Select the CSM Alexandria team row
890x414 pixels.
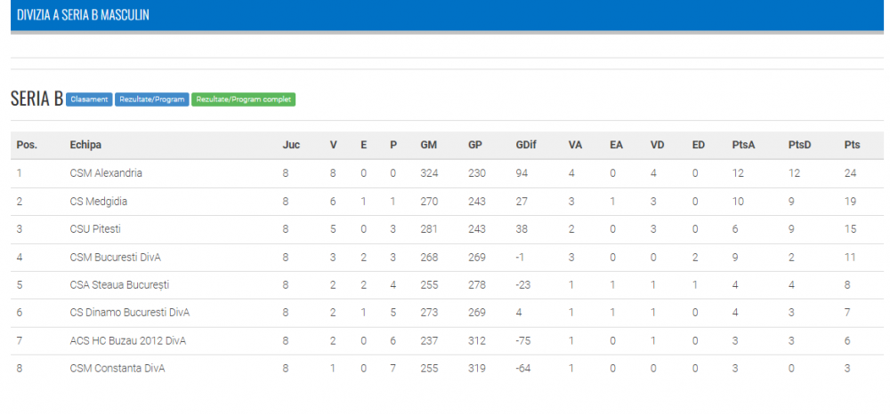[447, 173]
